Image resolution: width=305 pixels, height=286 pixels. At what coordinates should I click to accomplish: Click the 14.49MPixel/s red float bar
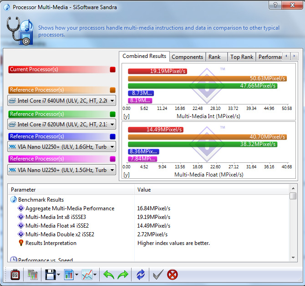pos(156,130)
